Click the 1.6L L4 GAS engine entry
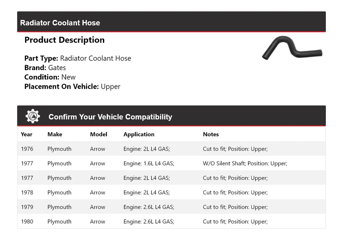343x240 pixels. [x=149, y=163]
